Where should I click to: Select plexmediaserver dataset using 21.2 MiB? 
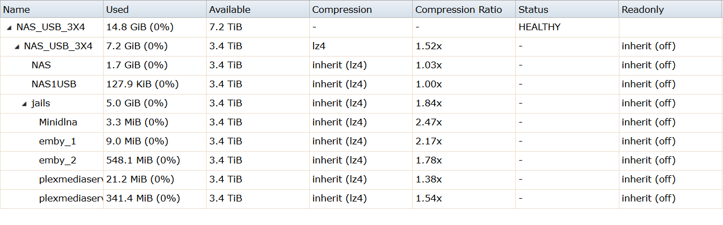(71, 179)
